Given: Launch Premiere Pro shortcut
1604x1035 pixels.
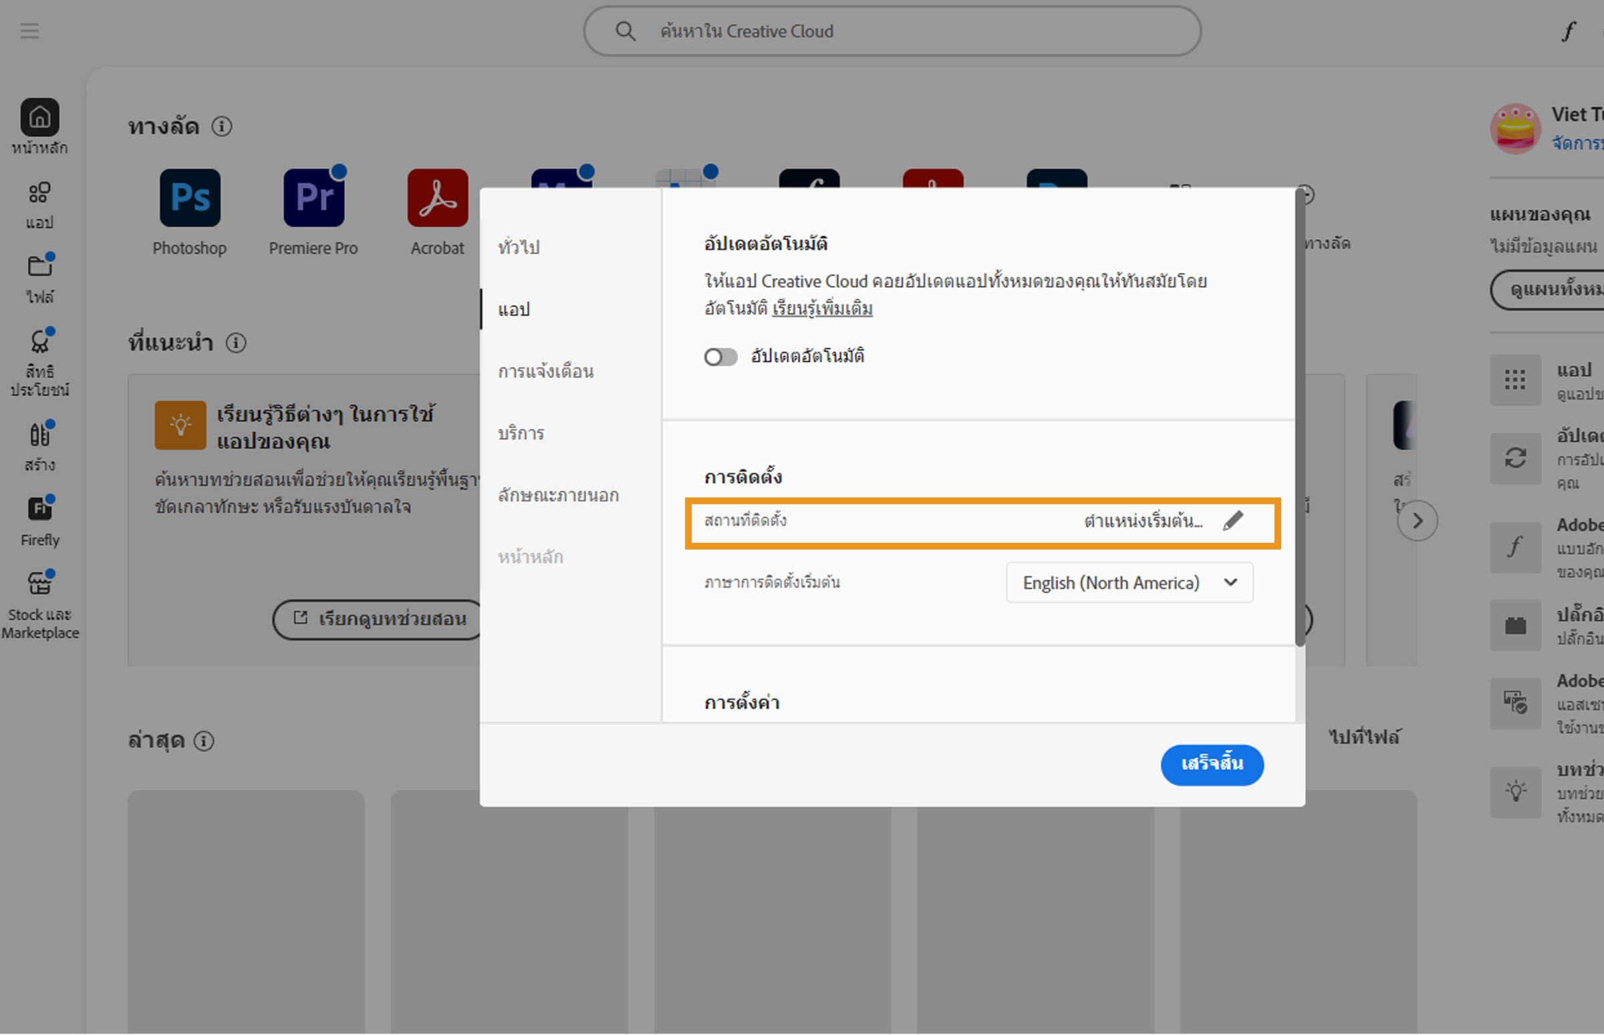Looking at the screenshot, I should [x=313, y=197].
